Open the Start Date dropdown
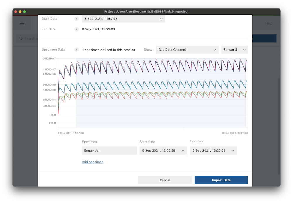The height and width of the screenshot is (203, 293). point(123,19)
